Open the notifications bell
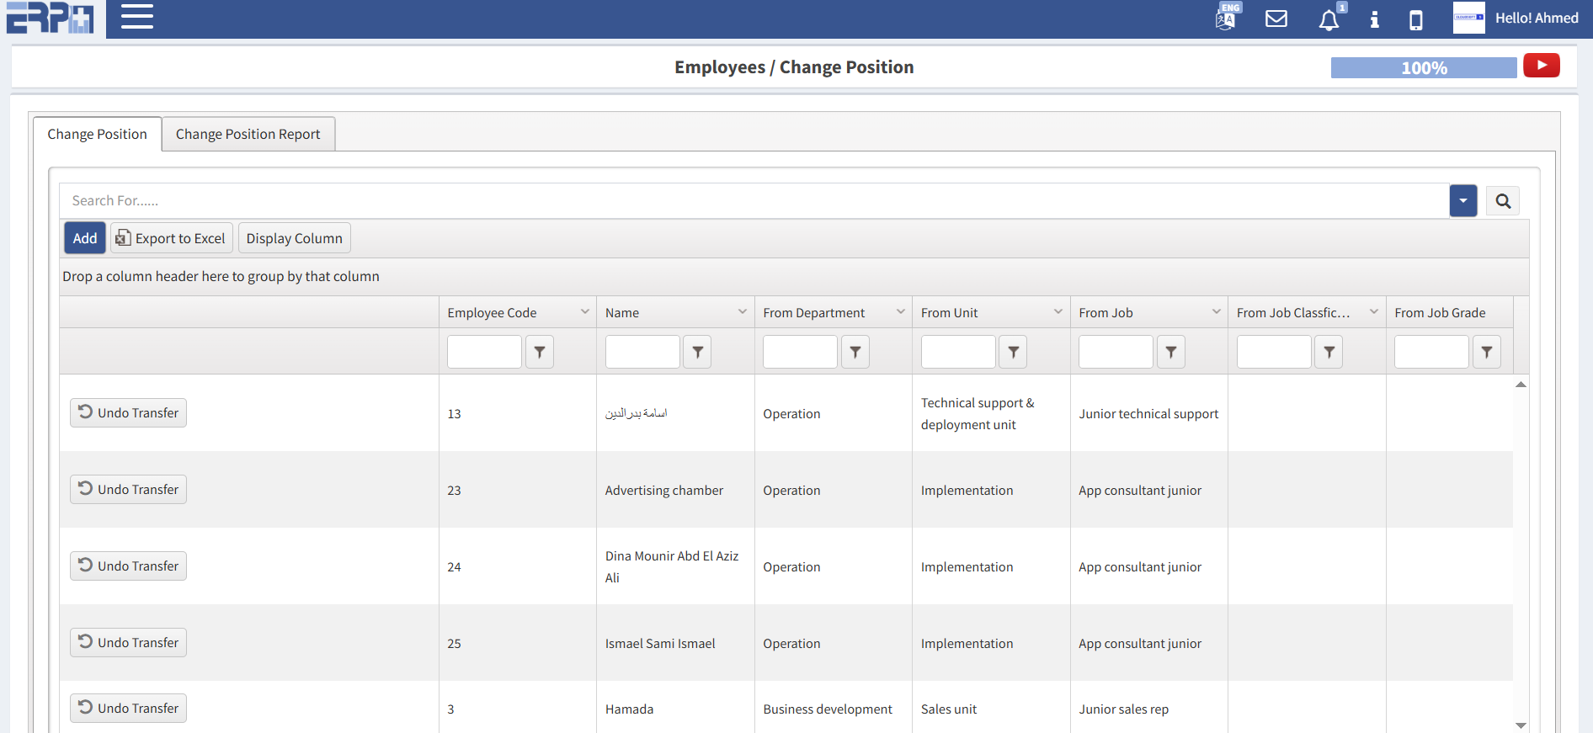1593x733 pixels. pos(1329,20)
